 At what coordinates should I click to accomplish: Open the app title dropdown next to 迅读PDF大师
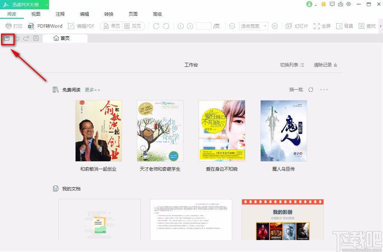tap(47, 5)
